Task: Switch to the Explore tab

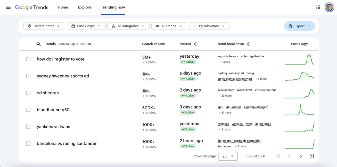Action: [x=85, y=7]
